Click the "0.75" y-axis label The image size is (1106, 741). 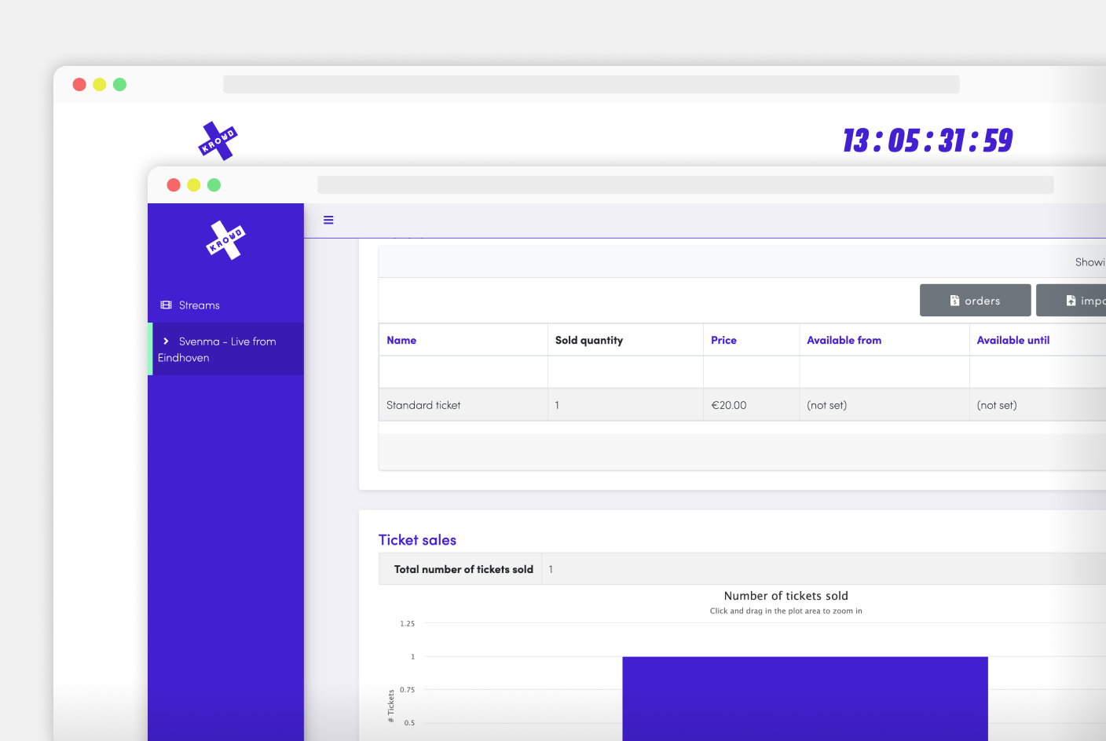[x=407, y=690]
